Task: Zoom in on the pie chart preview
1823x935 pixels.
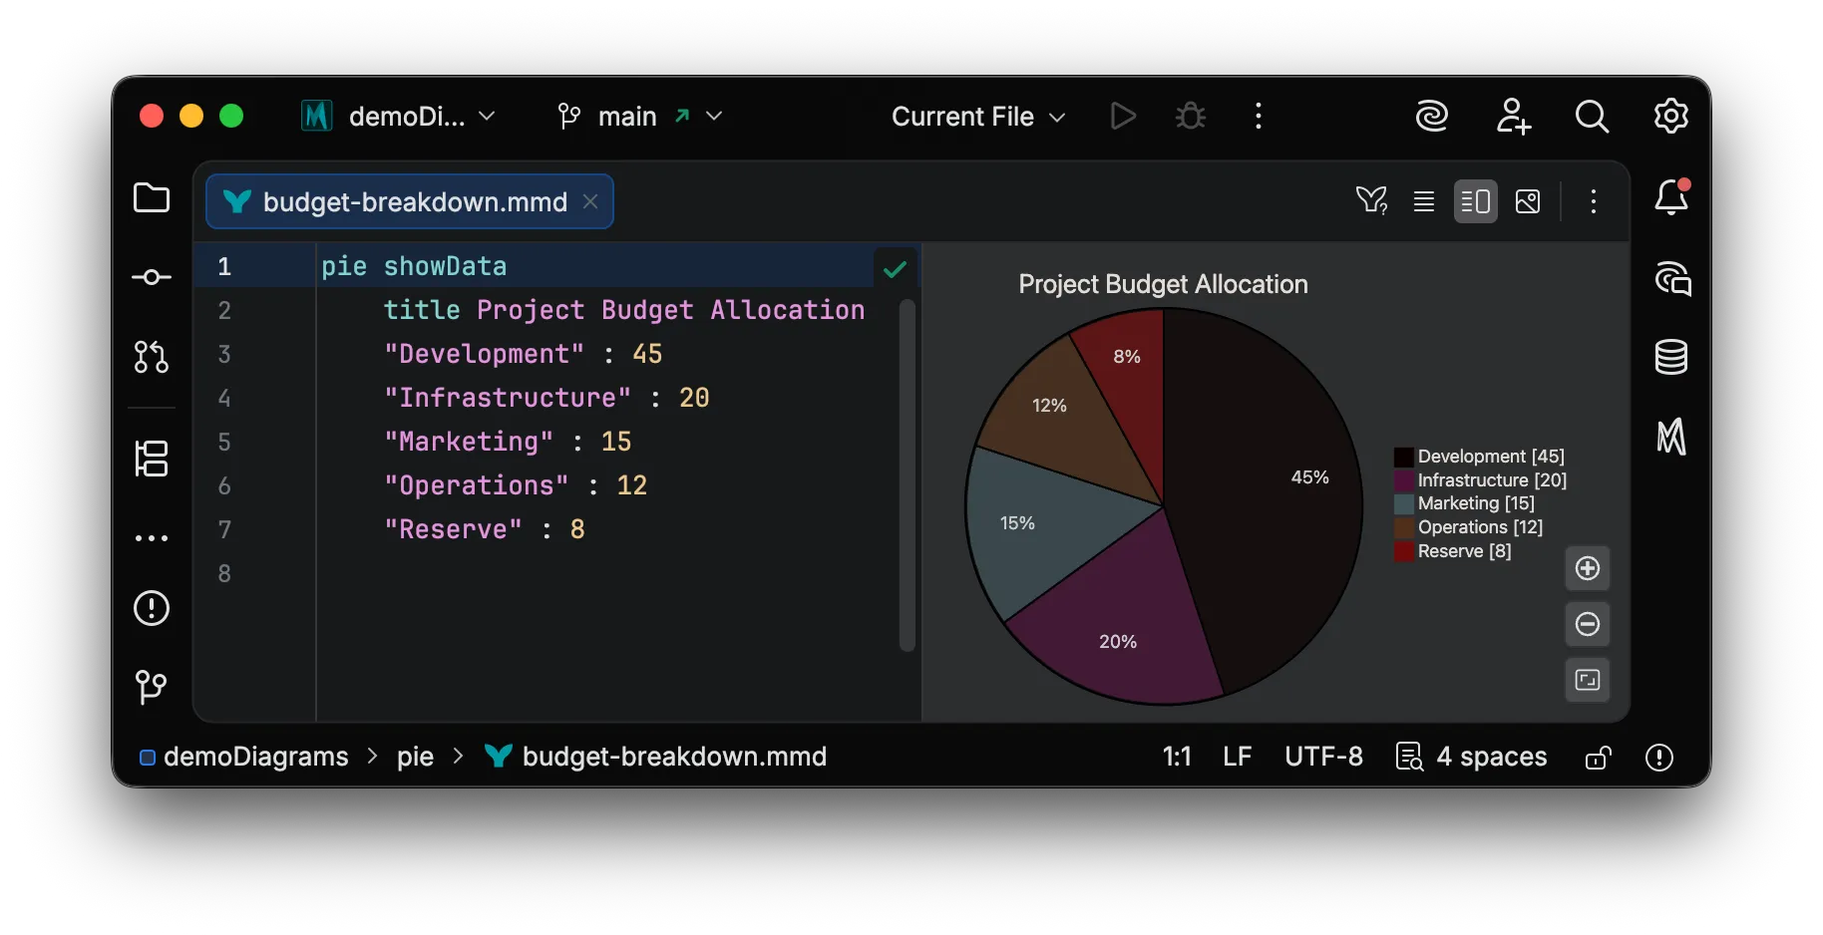Action: (1587, 568)
